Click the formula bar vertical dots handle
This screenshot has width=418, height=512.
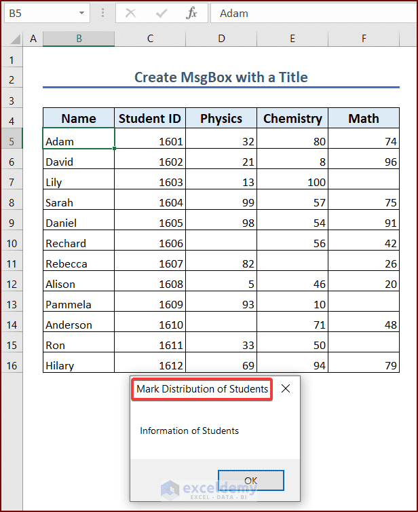(x=102, y=13)
